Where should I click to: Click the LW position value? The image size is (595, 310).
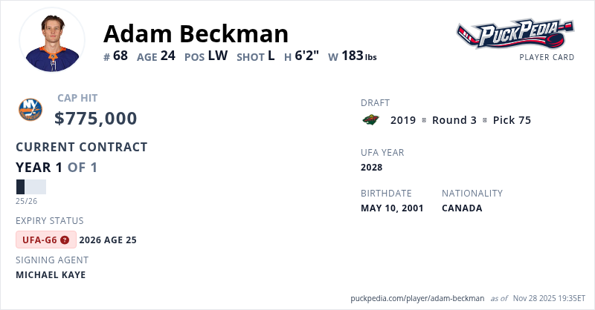[218, 56]
